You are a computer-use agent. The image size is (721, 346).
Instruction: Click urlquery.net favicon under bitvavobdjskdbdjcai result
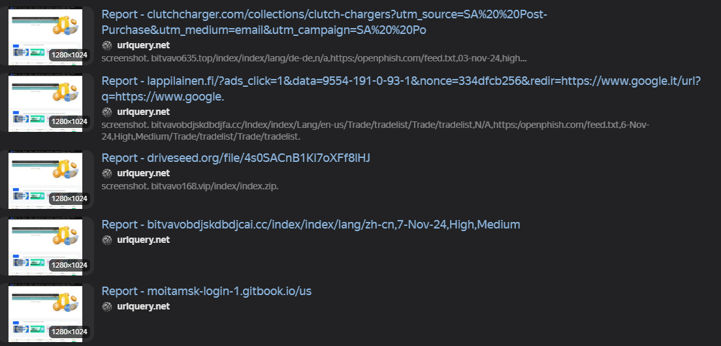click(107, 240)
